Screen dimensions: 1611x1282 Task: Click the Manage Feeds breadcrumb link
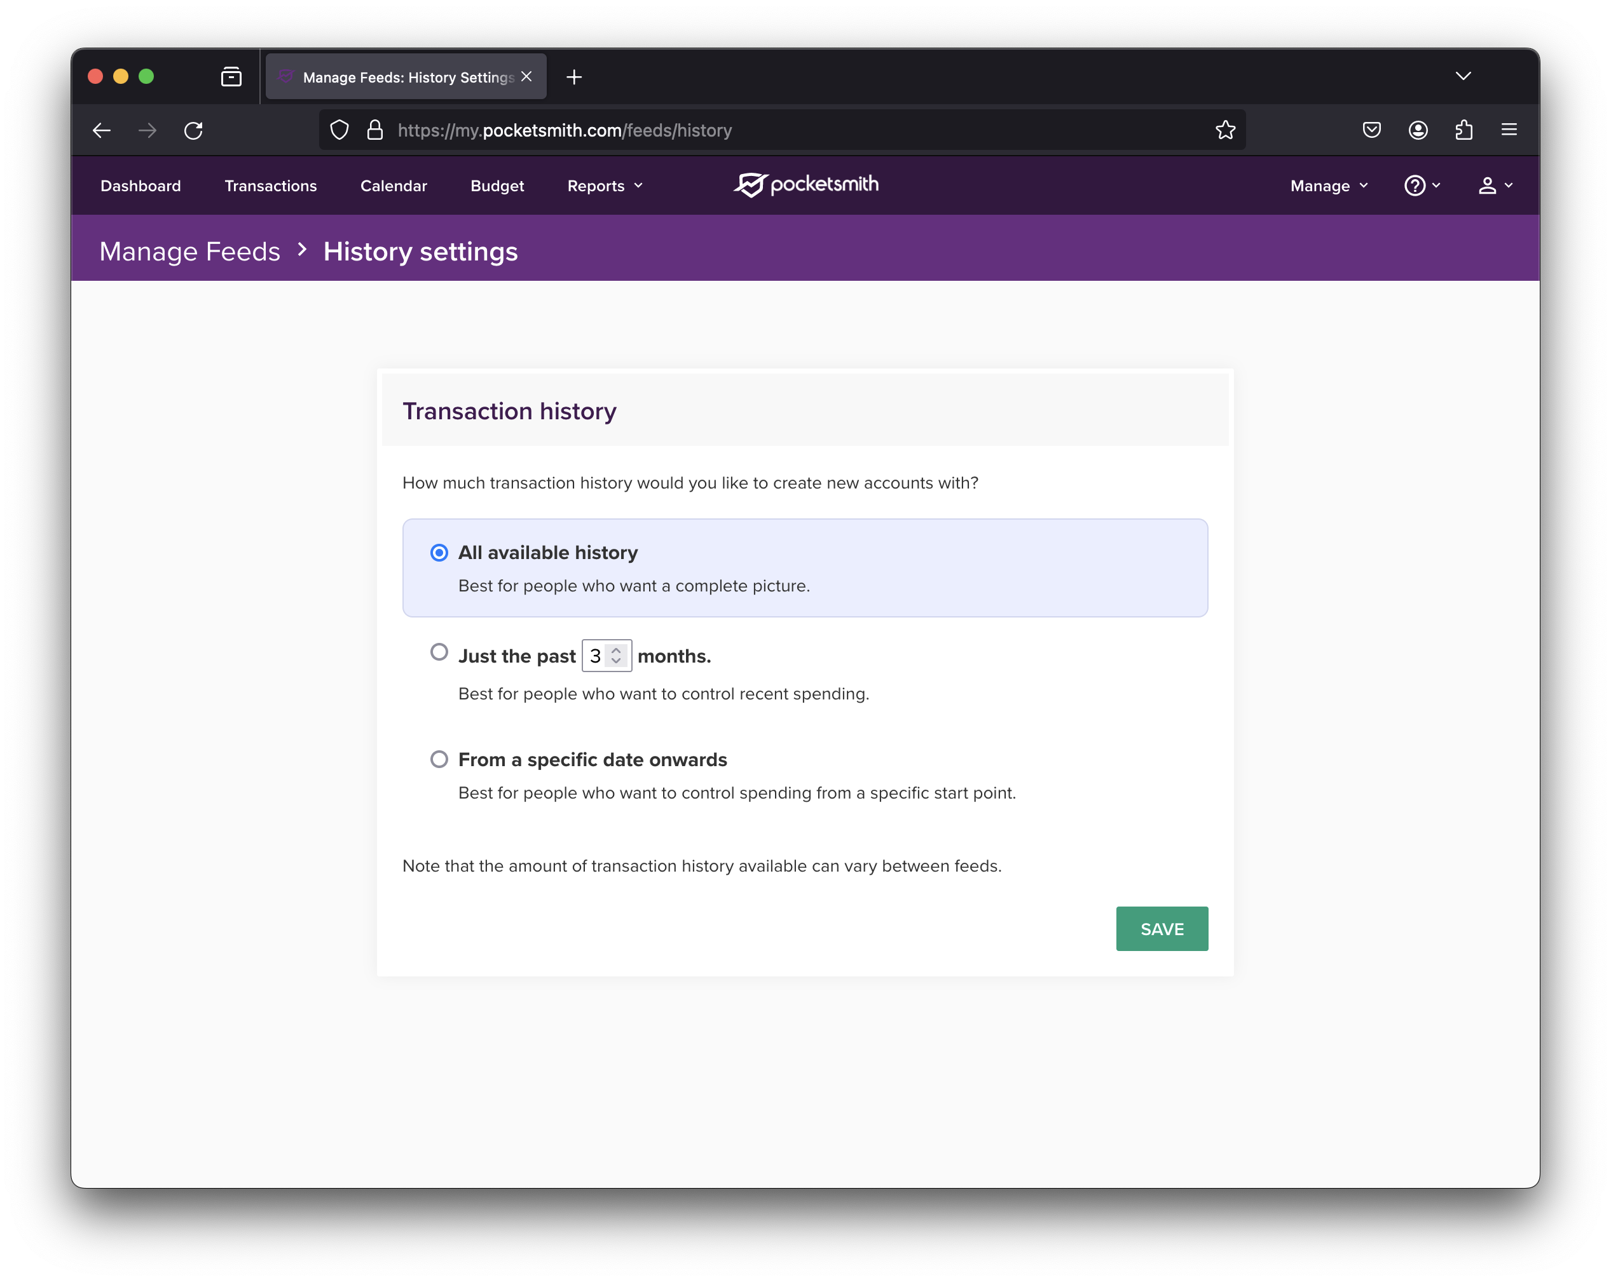[190, 252]
